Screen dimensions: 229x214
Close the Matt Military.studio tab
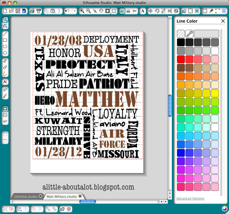pos(80,196)
